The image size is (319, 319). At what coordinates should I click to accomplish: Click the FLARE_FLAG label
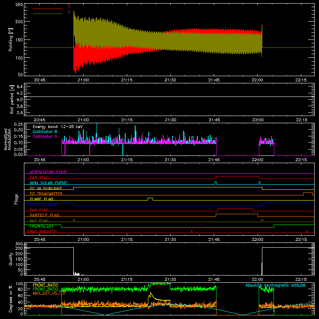click(41, 199)
